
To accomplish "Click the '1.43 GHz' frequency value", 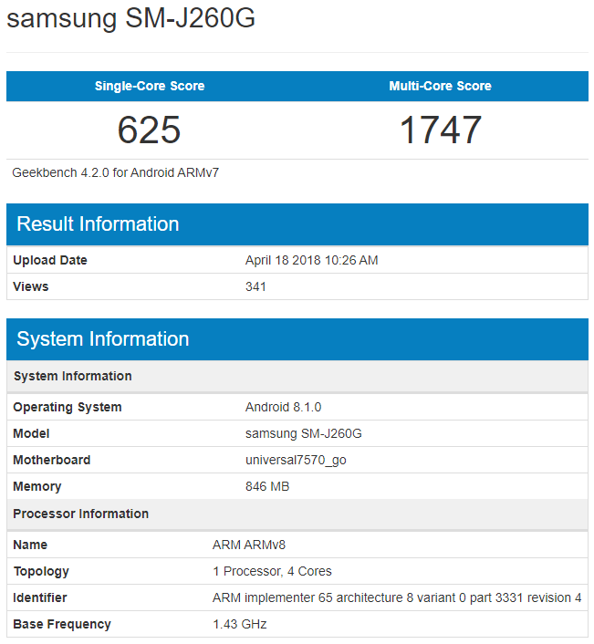I will pos(240,624).
